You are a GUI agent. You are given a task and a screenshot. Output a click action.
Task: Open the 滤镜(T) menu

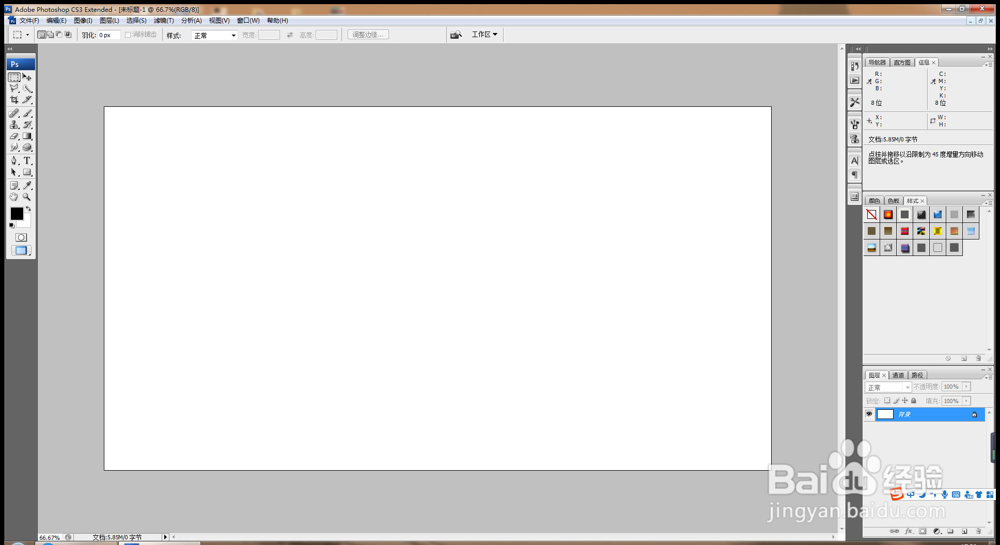tap(164, 21)
